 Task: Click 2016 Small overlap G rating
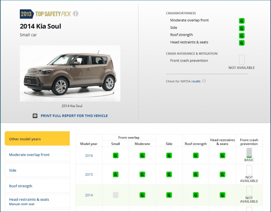116,155
